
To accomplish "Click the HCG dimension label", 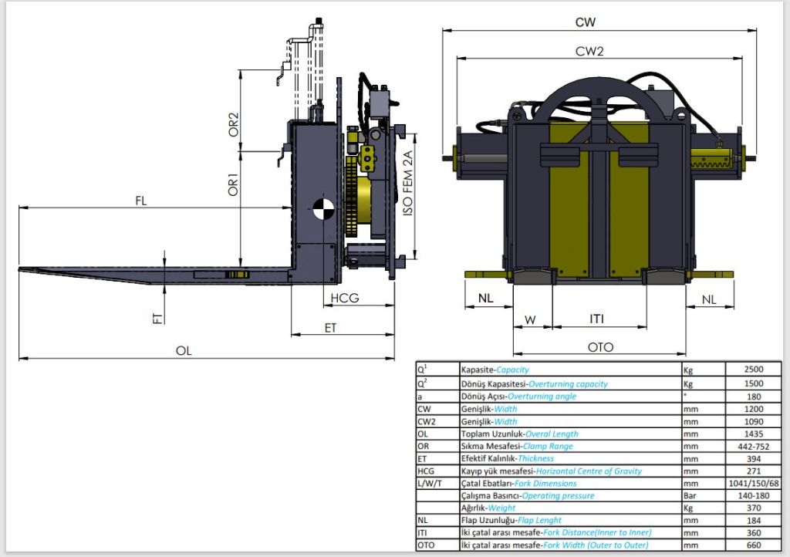I will (x=344, y=299).
